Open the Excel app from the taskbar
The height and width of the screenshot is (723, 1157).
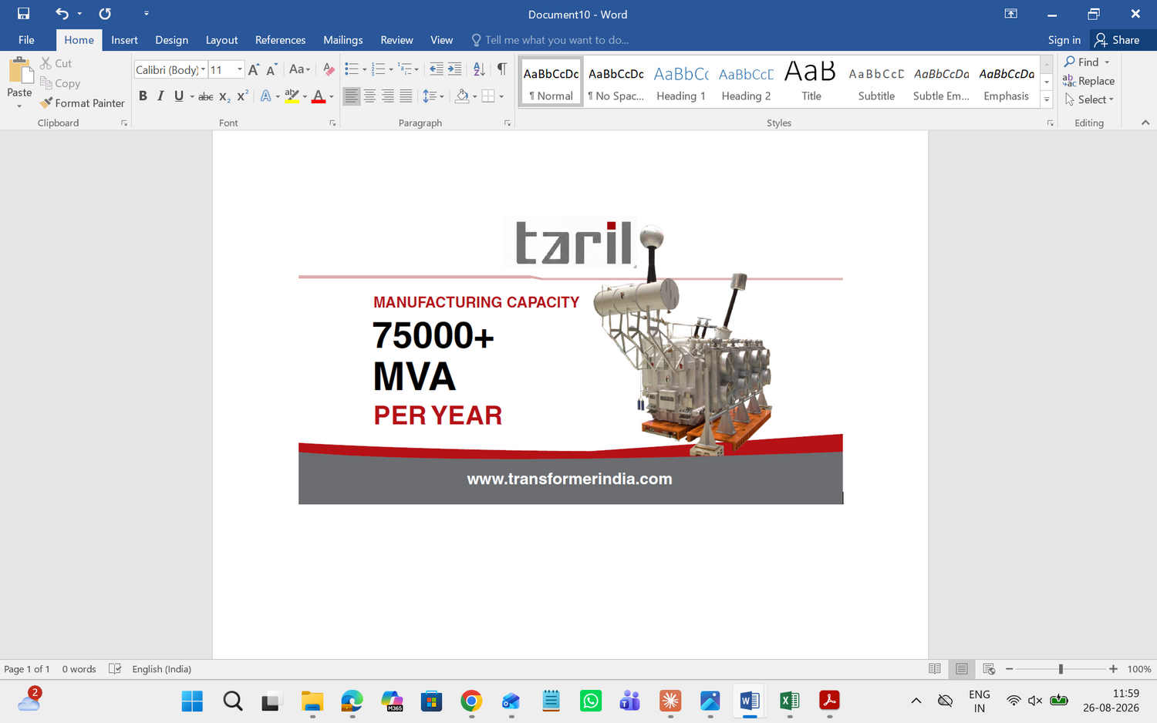point(789,701)
